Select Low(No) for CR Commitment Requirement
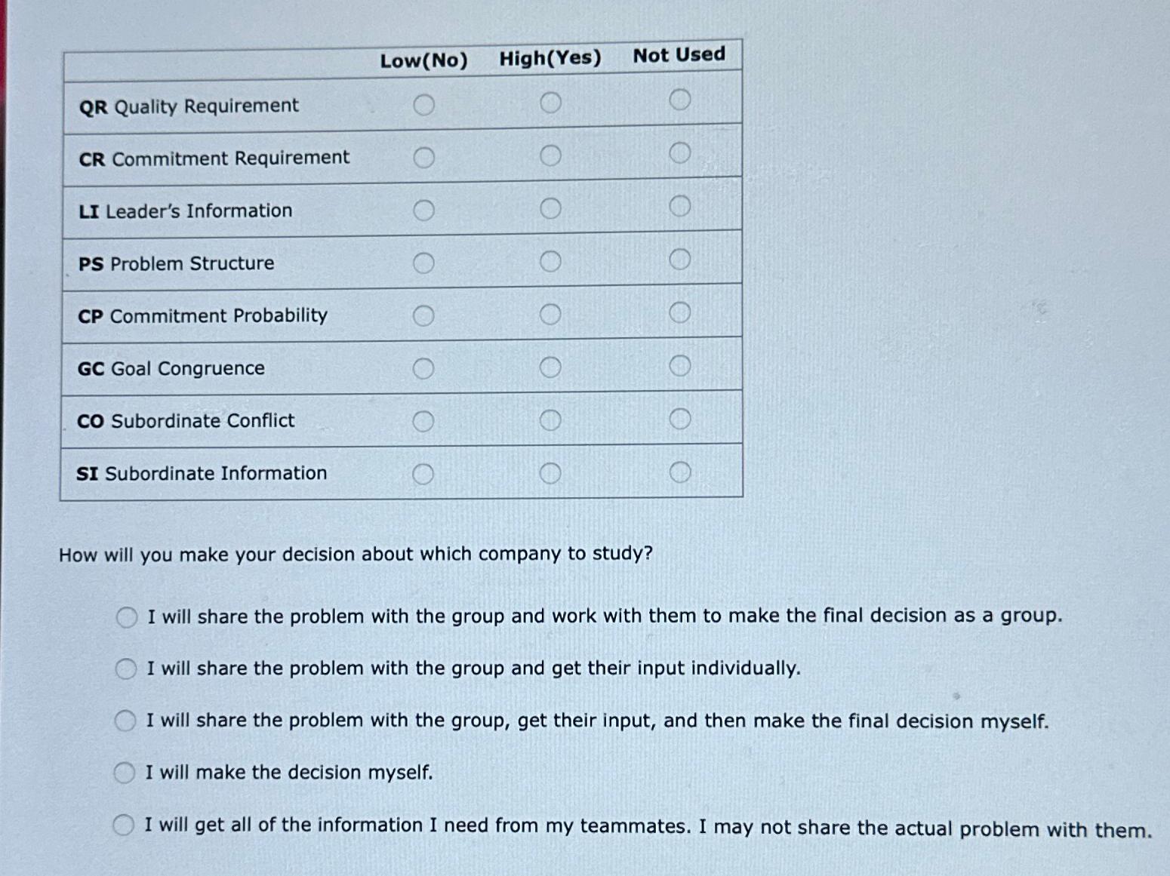 (424, 158)
